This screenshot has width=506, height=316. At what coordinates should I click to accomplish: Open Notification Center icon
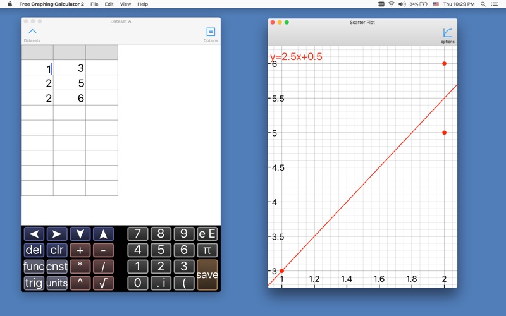tap(495, 4)
